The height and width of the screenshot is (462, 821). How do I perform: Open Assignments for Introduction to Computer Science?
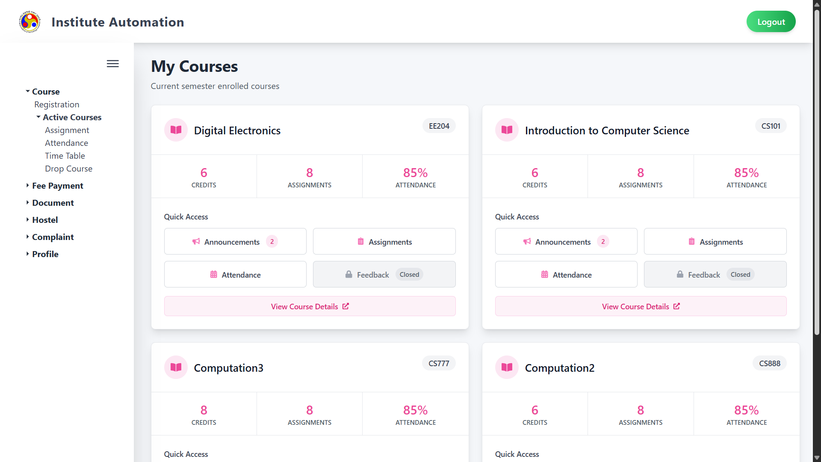coord(715,242)
